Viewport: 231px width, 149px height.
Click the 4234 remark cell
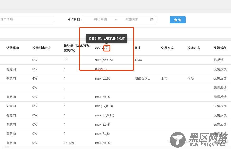coord(138,60)
